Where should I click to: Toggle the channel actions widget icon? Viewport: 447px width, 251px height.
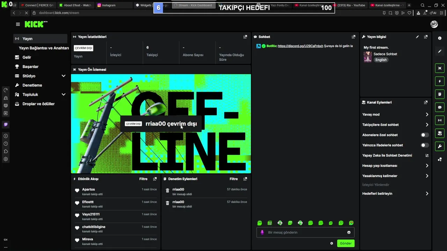click(x=440, y=133)
